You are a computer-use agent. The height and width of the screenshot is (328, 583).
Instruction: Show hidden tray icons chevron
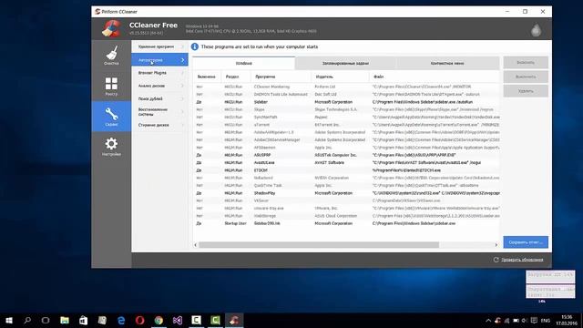[x=488, y=321]
